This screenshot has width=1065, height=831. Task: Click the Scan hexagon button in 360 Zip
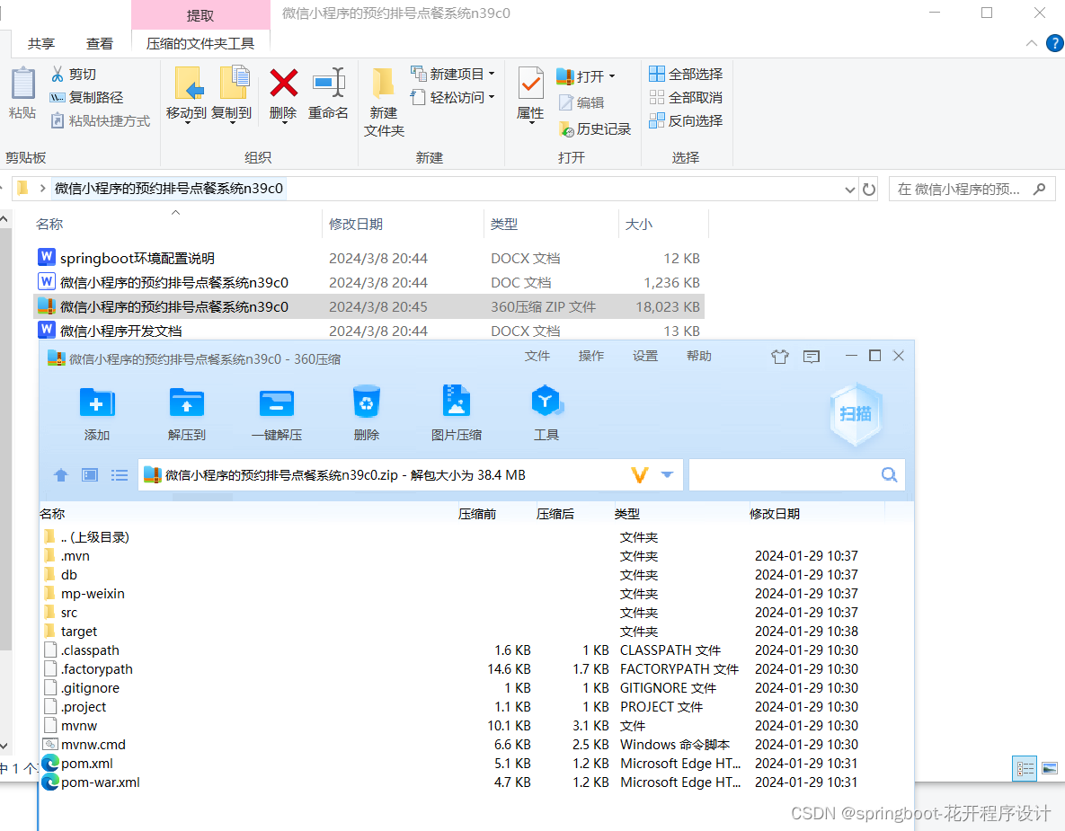tap(856, 413)
